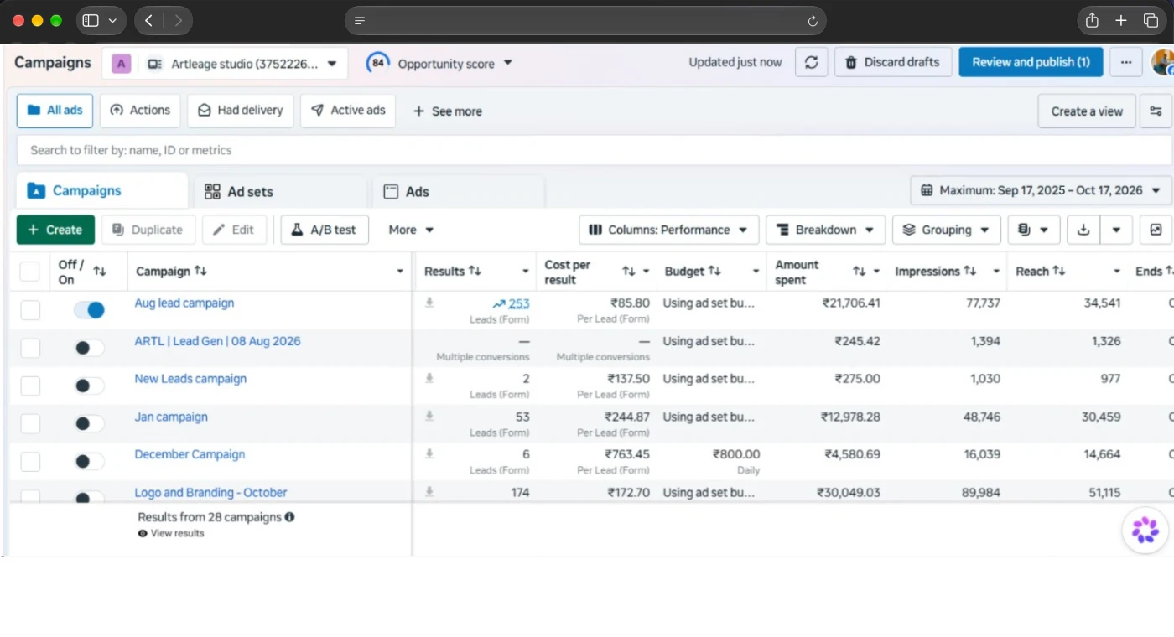Turn on the December Campaign toggle
The width and height of the screenshot is (1174, 637).
[89, 461]
